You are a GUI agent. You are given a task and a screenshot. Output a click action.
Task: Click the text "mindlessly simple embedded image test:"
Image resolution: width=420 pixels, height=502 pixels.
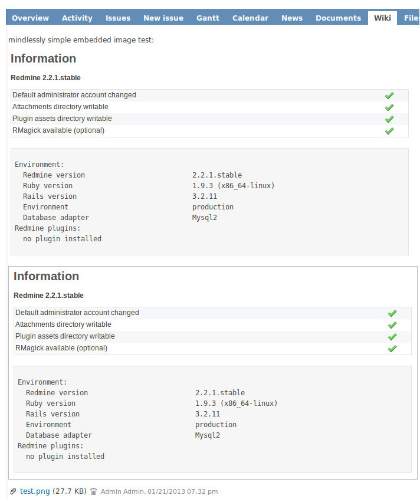point(81,40)
